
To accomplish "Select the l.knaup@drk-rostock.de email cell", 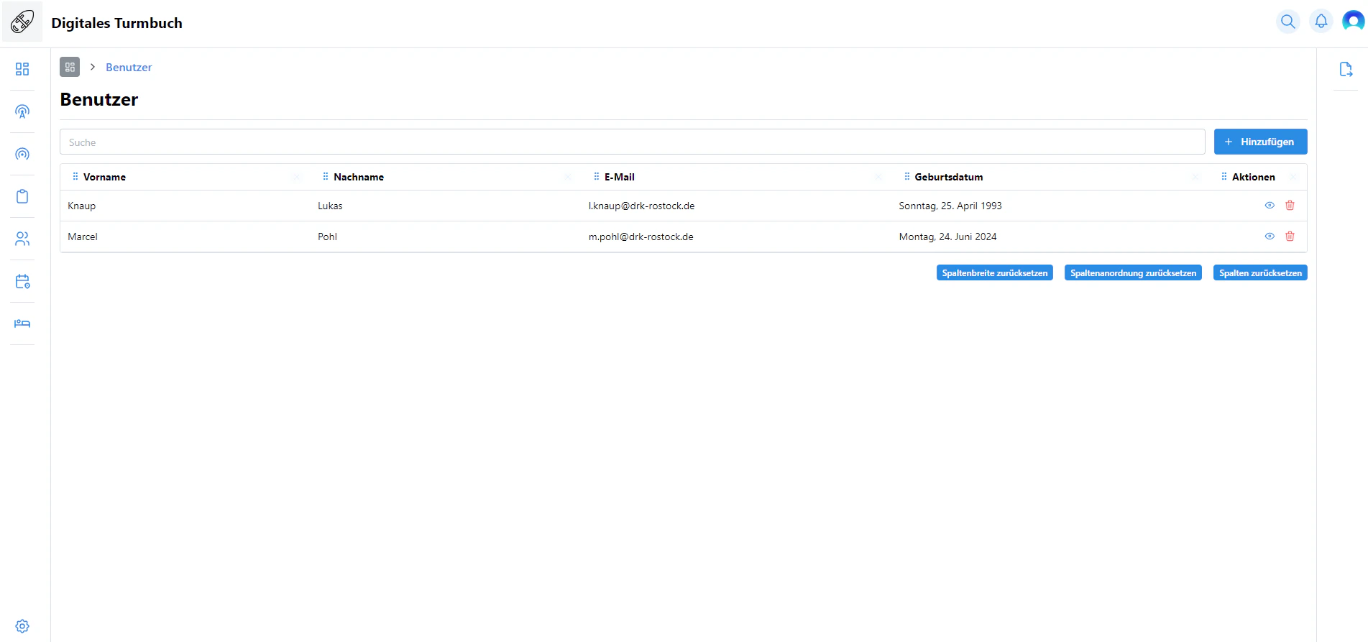I will tap(641, 206).
